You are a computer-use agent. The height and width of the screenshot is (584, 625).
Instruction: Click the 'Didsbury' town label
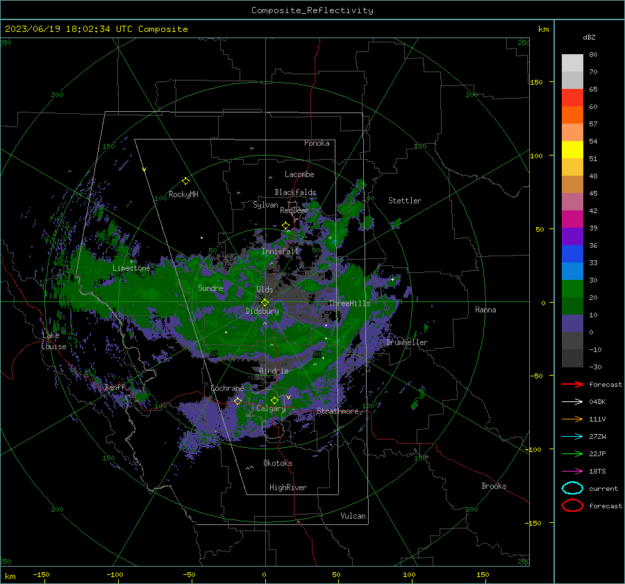tap(262, 311)
